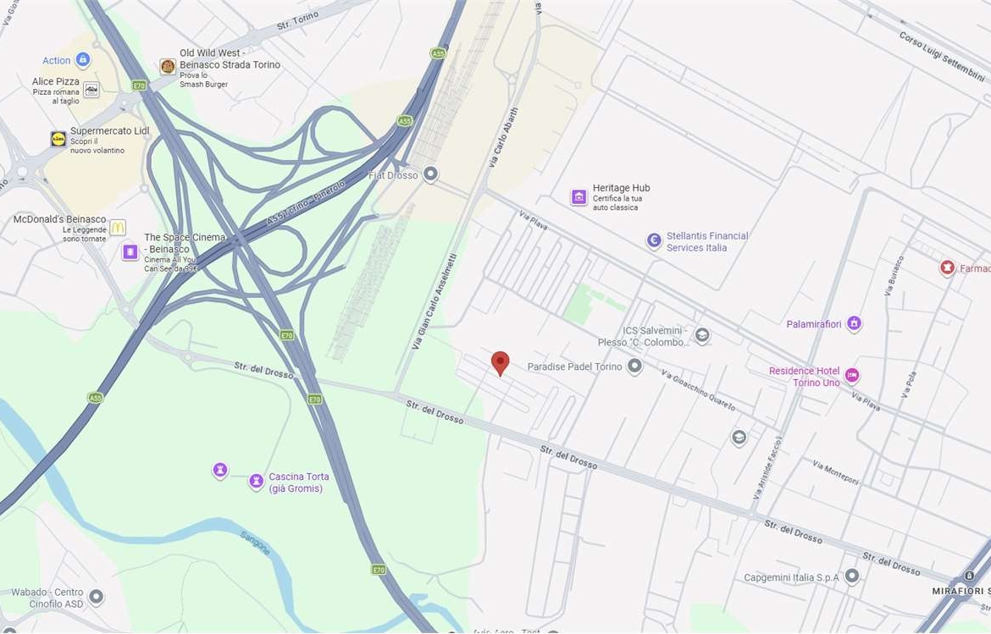Image resolution: width=991 pixels, height=634 pixels.
Task: Click the Wabado Centro Cinofilo marker
Action: pos(96,596)
